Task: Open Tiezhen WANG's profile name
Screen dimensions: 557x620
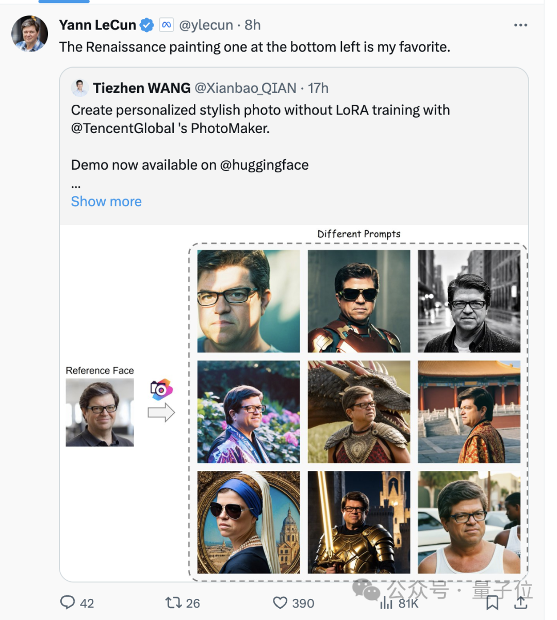Action: click(142, 88)
